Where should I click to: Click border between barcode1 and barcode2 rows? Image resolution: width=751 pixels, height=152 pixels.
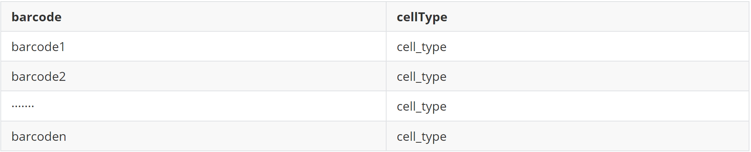(x=375, y=61)
